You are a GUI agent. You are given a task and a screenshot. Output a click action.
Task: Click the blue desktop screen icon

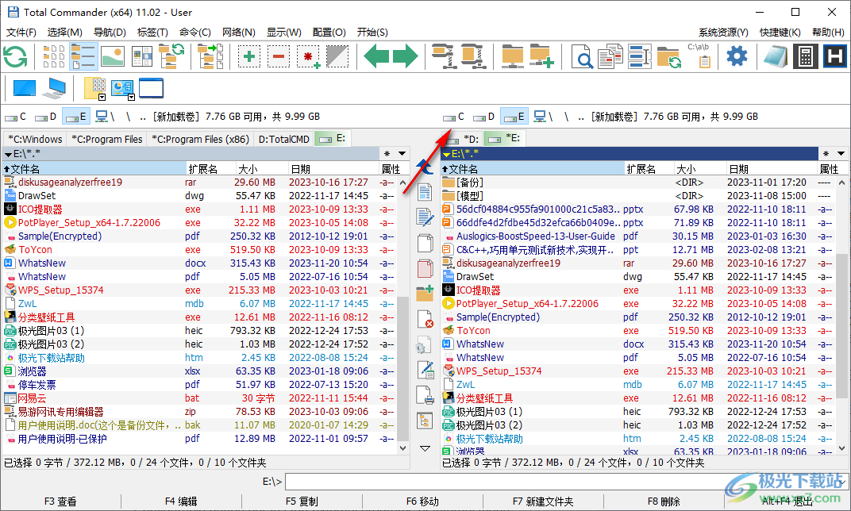tap(25, 88)
